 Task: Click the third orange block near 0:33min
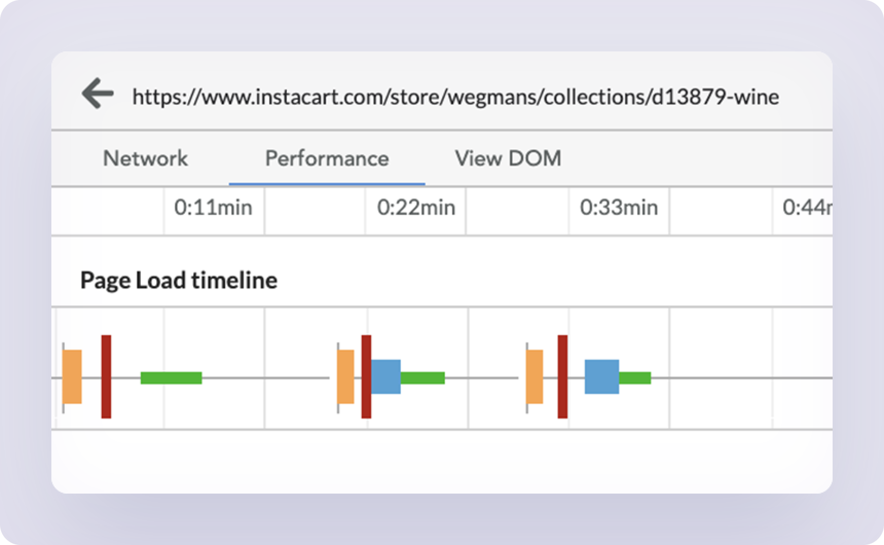535,377
